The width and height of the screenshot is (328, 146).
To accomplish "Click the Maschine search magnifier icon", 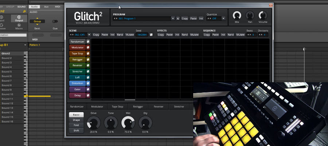I will click(x=24, y=12).
